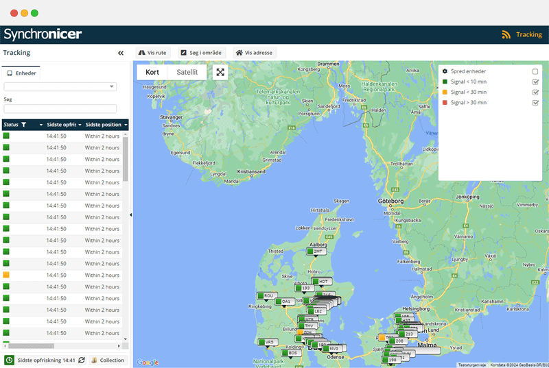Click green Signal < 10 min swatch

(x=445, y=82)
